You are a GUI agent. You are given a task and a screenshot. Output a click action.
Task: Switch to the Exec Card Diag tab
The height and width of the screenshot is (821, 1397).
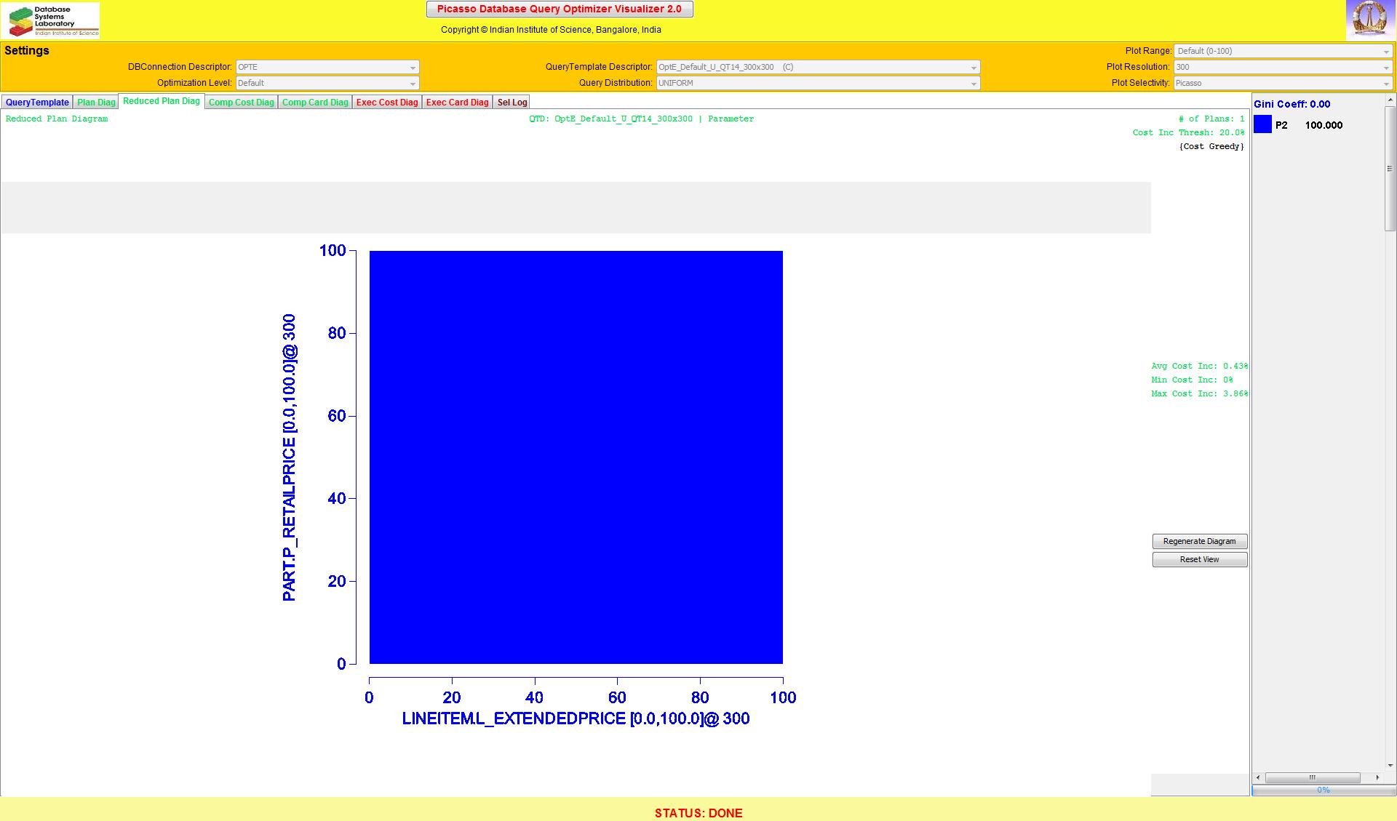457,103
